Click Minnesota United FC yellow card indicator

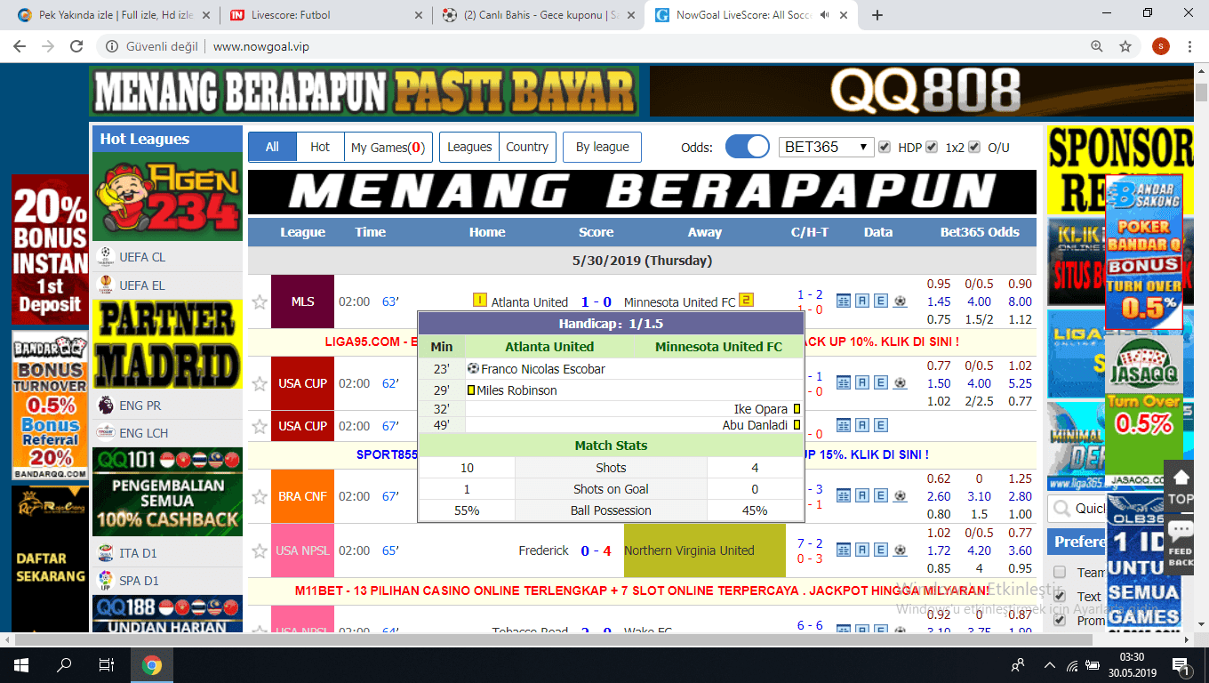pyautogui.click(x=746, y=301)
